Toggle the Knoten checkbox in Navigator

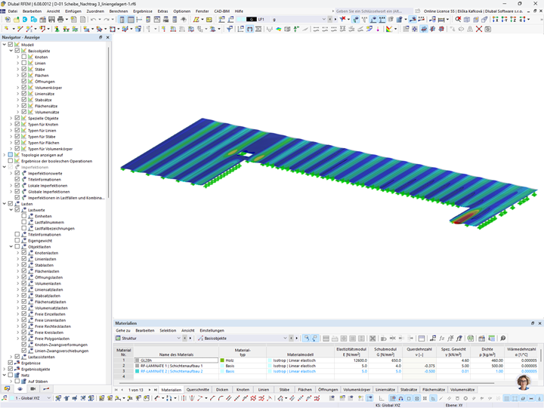[24, 57]
